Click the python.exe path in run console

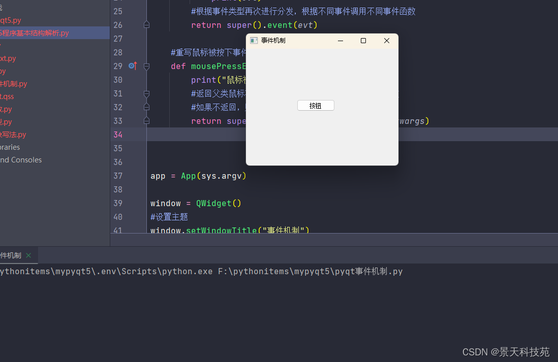click(x=106, y=271)
